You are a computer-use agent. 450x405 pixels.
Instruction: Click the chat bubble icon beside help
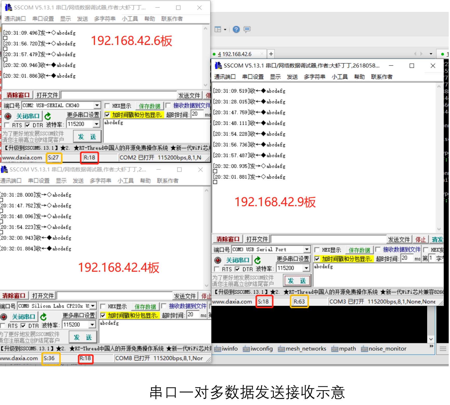[x=247, y=30]
